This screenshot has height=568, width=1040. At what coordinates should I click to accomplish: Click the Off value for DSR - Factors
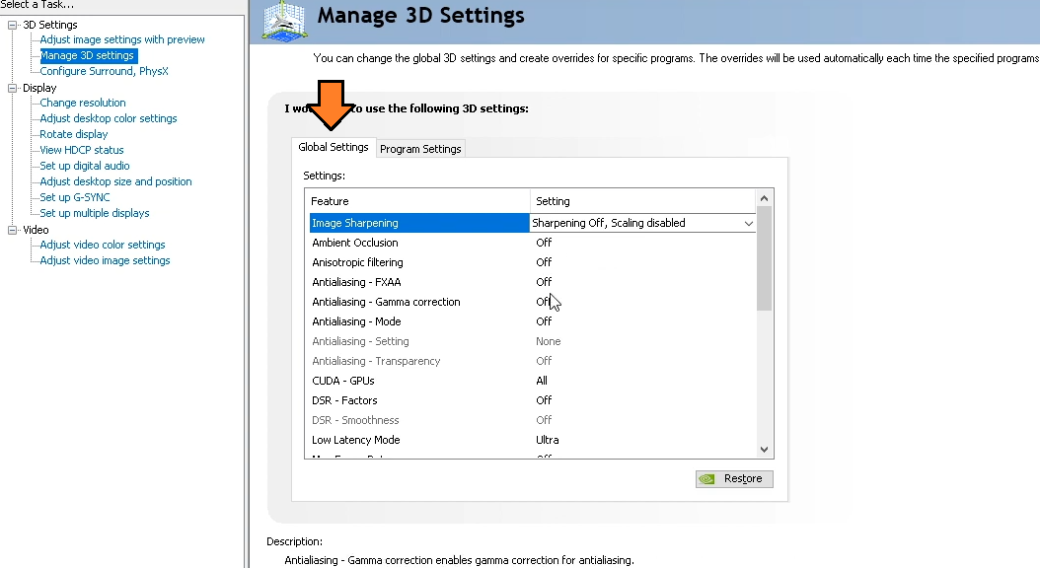click(x=544, y=400)
